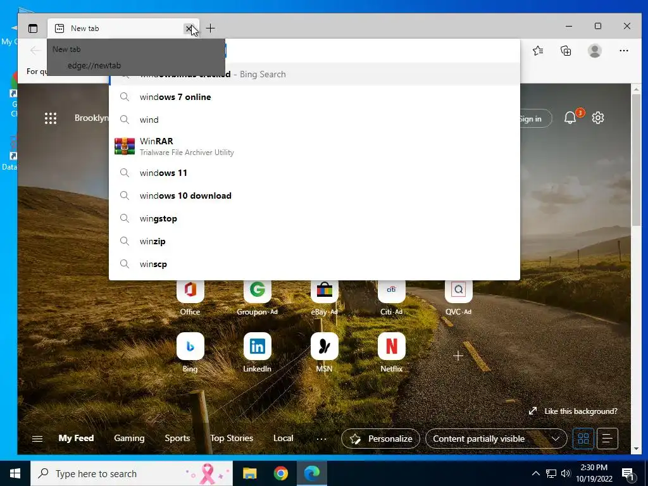Select the New tab tab

coord(123,28)
